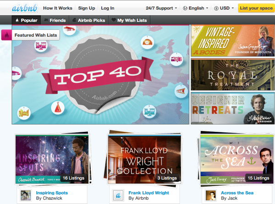
Task: Click the By Jack text
Action: coord(229,198)
